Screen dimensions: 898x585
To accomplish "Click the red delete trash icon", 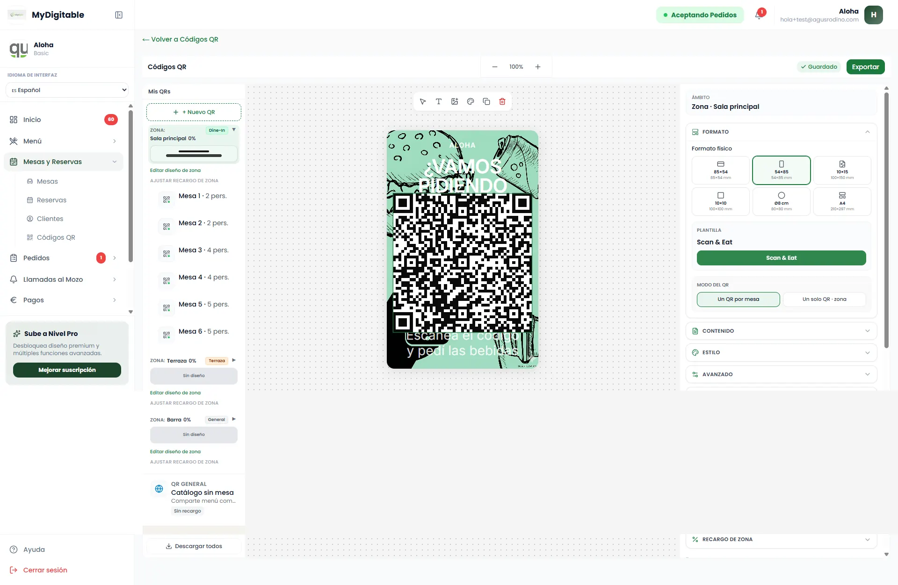I will click(x=502, y=101).
